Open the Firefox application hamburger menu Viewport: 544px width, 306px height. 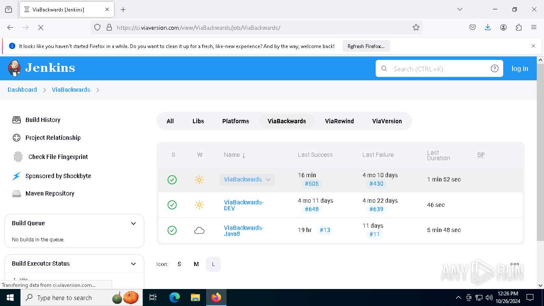pos(534,27)
